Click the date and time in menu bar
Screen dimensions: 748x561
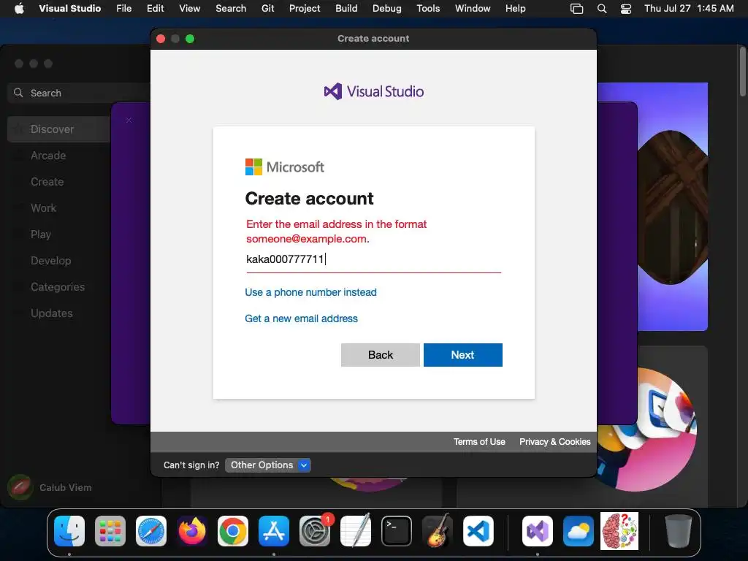coord(689,9)
